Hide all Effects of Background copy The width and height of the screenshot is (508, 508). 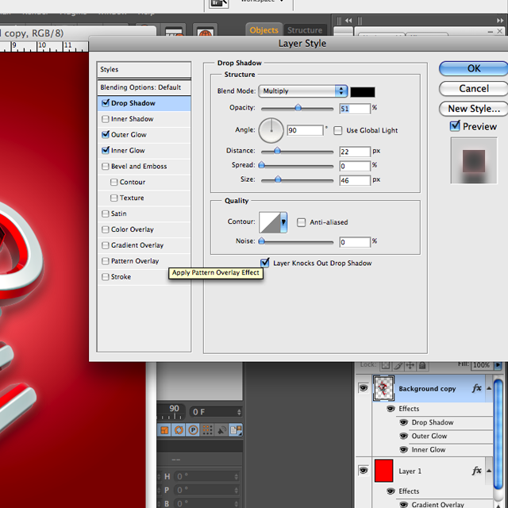tap(391, 409)
